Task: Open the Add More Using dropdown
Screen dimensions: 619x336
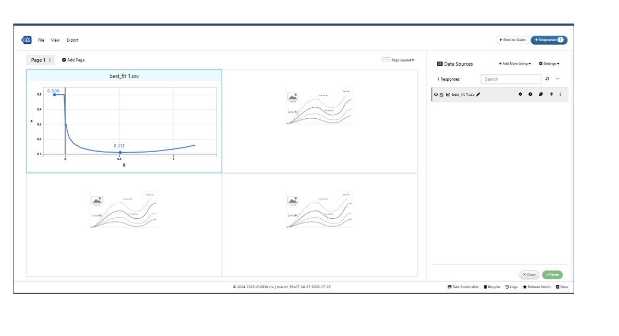Action: click(514, 64)
